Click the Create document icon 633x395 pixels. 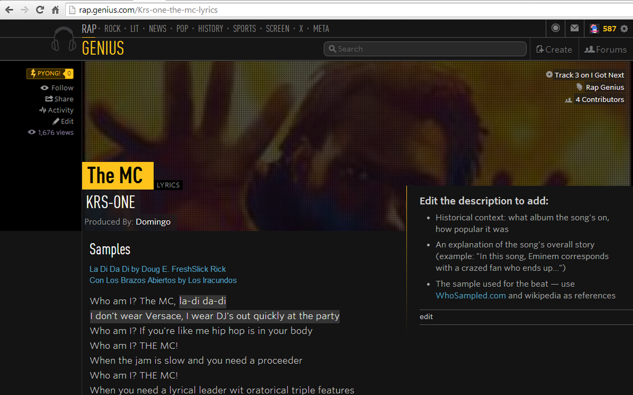click(x=540, y=49)
